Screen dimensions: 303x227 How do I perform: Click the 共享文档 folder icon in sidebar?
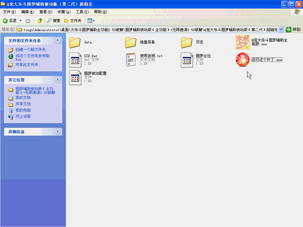[x=11, y=105]
